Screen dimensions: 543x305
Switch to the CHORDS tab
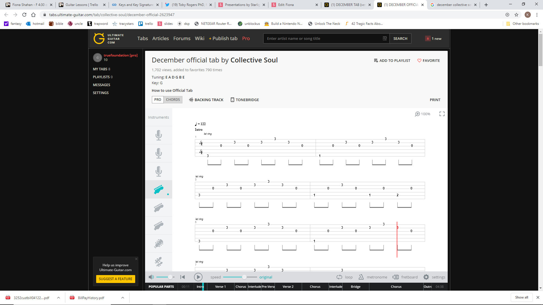[173, 100]
